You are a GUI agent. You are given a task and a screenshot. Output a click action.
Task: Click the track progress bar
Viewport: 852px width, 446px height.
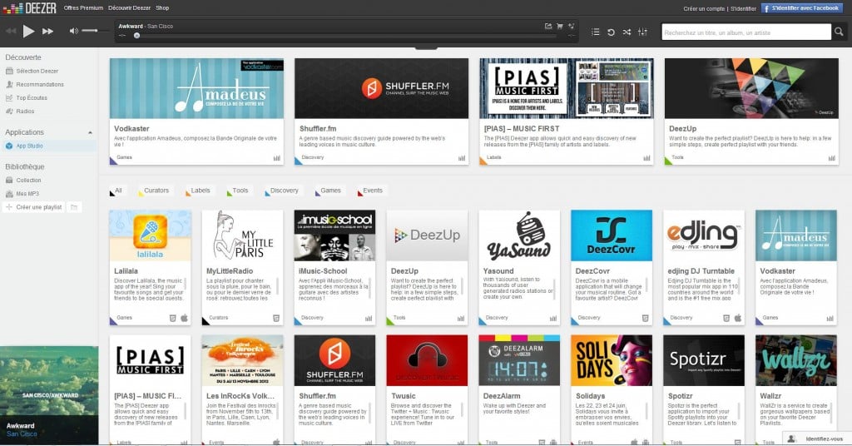[345, 36]
